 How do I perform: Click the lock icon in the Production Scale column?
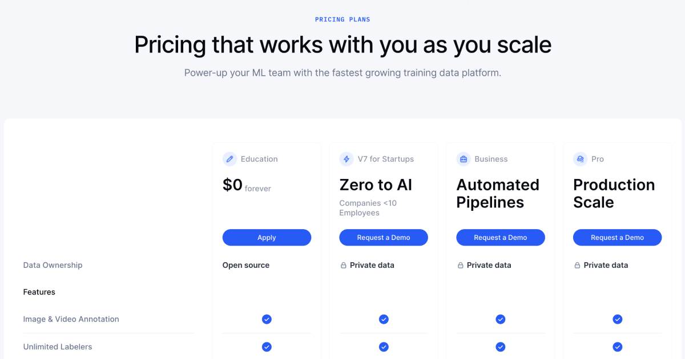point(577,265)
